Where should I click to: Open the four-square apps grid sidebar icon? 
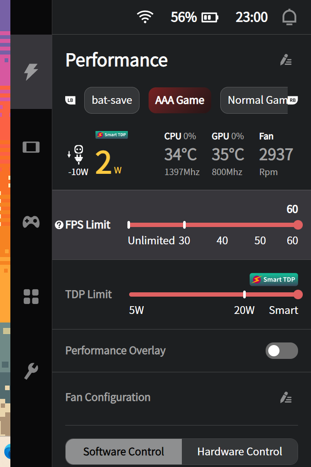coord(31,297)
